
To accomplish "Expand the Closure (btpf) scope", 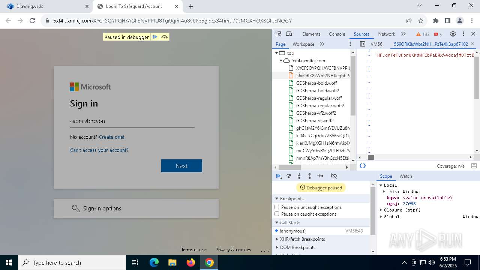I will 381,210.
